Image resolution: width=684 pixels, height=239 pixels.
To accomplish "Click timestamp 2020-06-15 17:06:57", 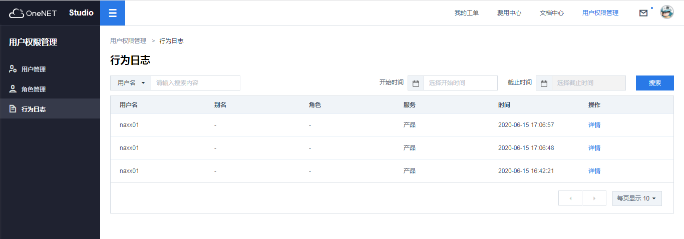I will 526,125.
